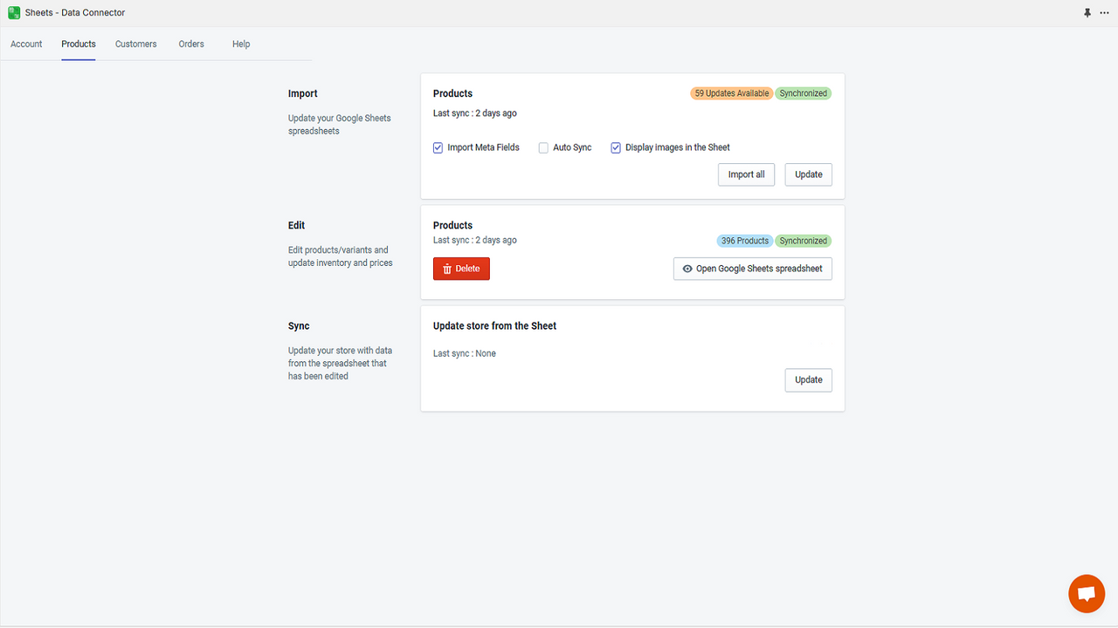Screen dimensions: 1118x628
Task: Open the three-dot more options menu
Action: point(1105,13)
